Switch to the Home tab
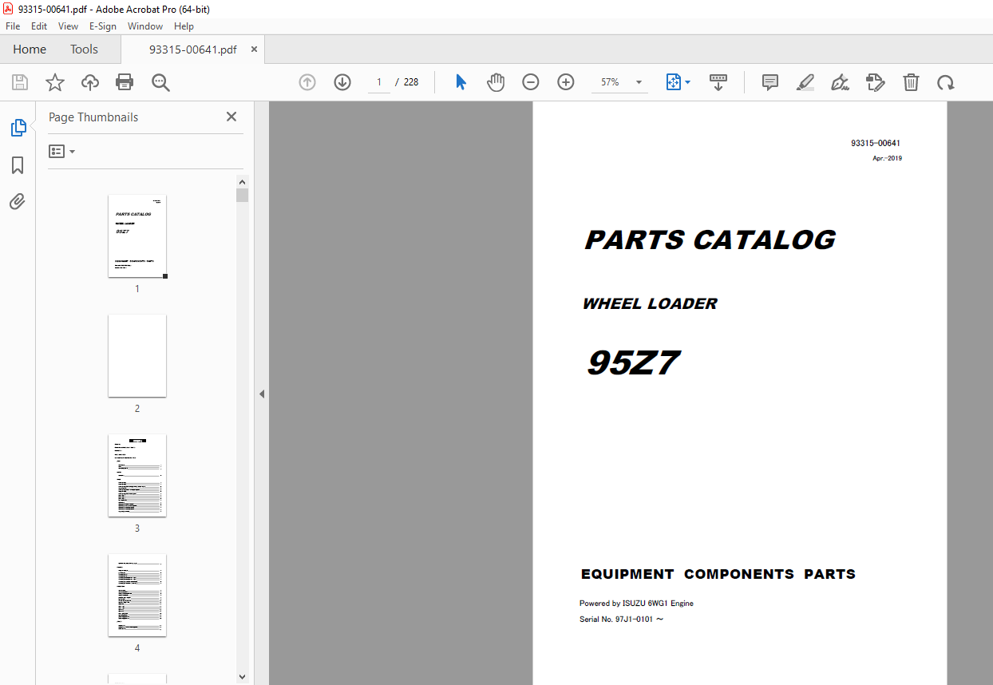Screen dimensions: 993x685 pos(30,49)
